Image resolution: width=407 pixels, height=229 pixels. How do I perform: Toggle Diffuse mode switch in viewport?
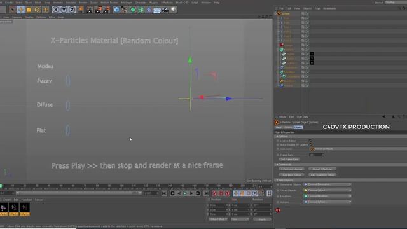coord(68,105)
